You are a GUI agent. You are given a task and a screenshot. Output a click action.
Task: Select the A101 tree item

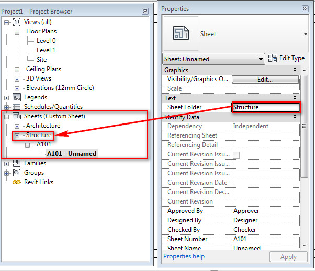click(x=44, y=144)
